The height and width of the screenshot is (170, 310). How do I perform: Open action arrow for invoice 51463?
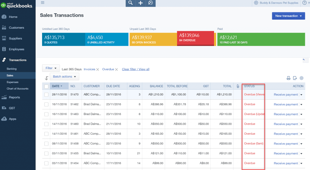[x=302, y=114]
